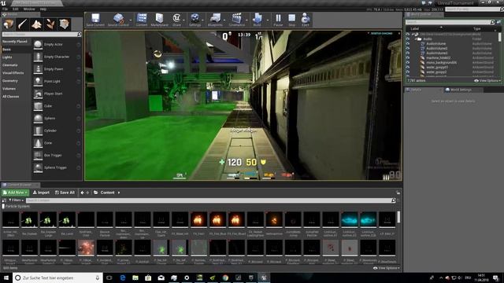Go back in Content Browser history

82,193
